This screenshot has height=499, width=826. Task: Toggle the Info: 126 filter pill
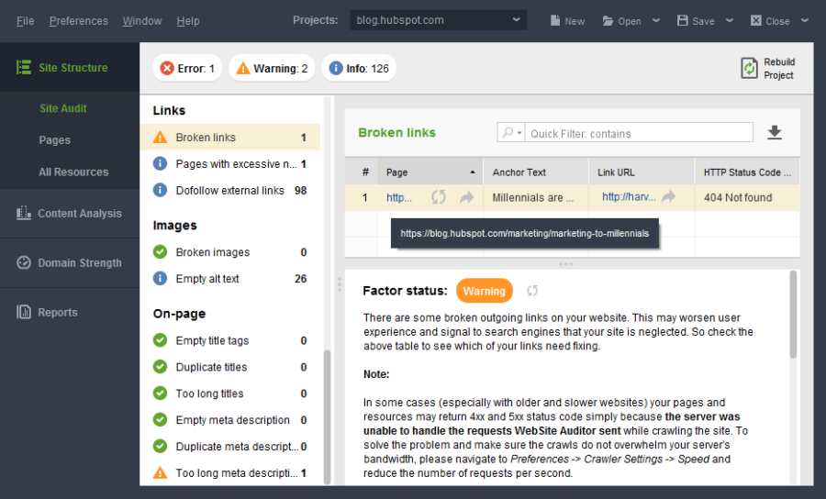click(359, 69)
